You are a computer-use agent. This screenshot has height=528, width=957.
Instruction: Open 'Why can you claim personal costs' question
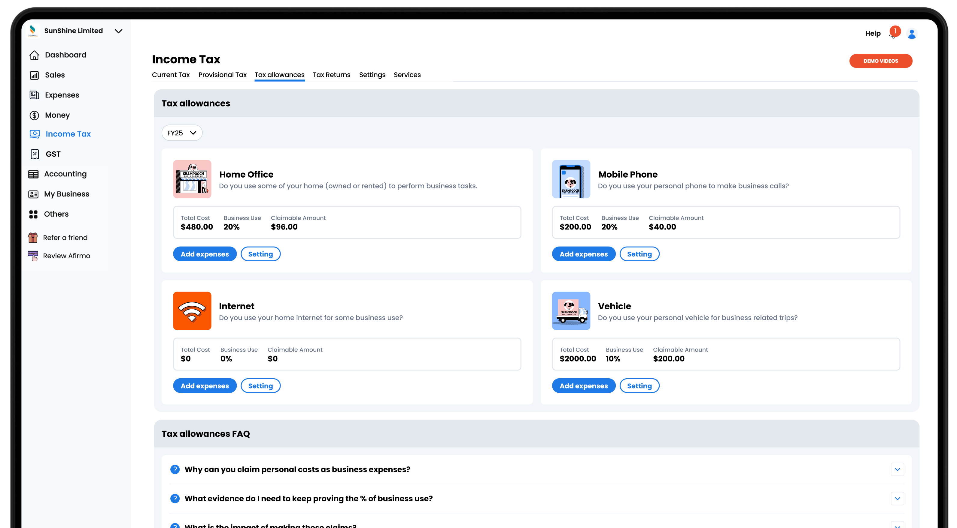297,469
